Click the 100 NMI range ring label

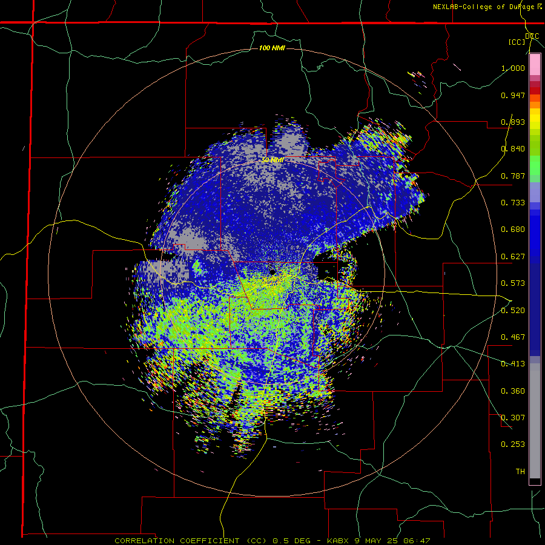coord(272,48)
